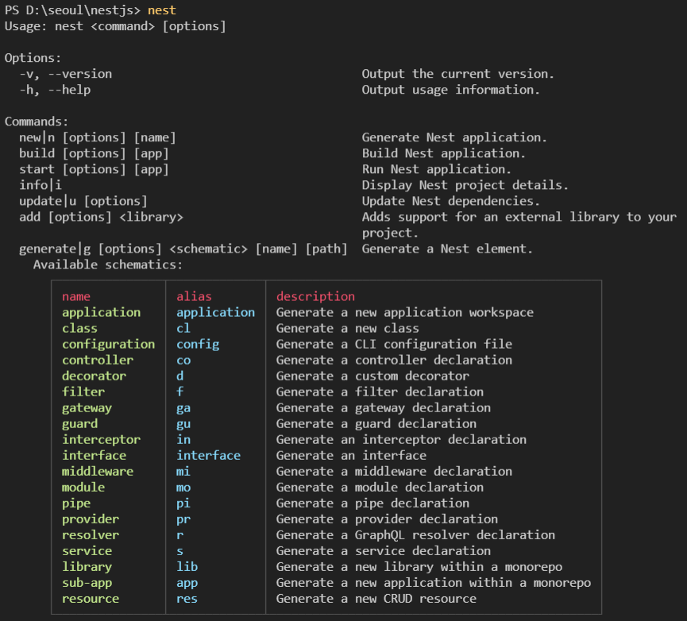Click the 'res' alias
The height and width of the screenshot is (621, 687).
(x=187, y=599)
